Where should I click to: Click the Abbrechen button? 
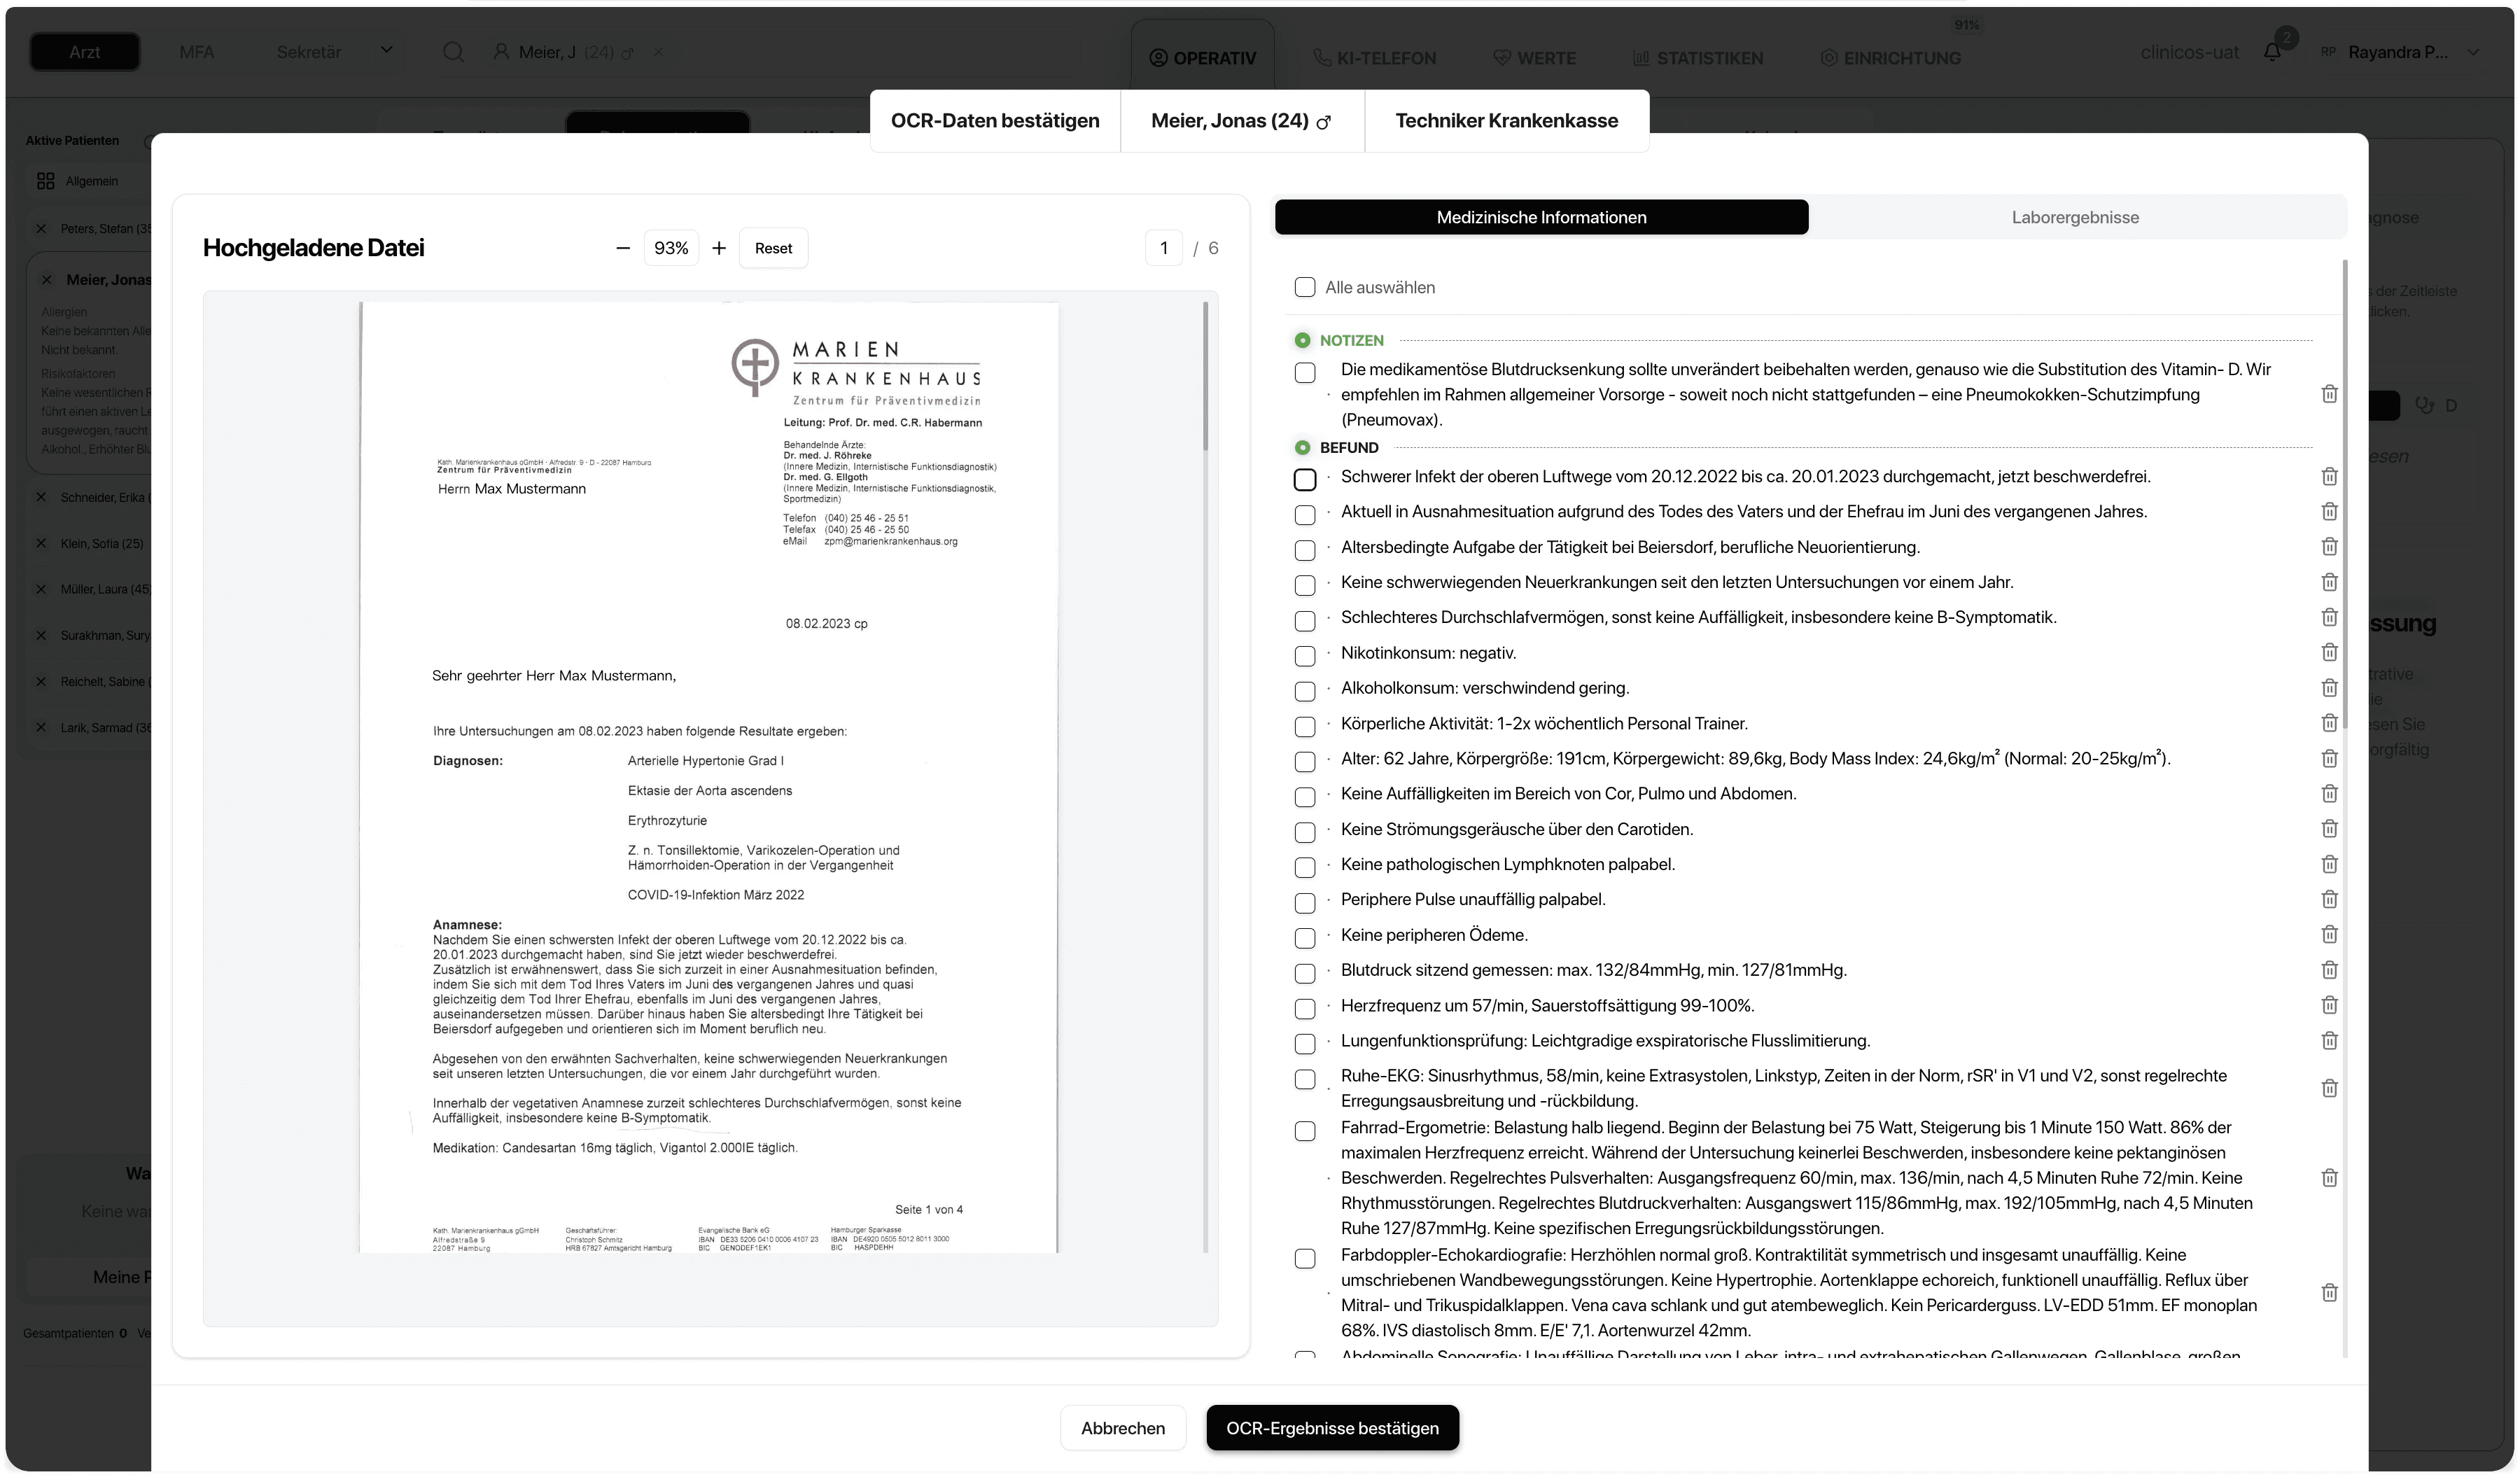(1122, 1428)
